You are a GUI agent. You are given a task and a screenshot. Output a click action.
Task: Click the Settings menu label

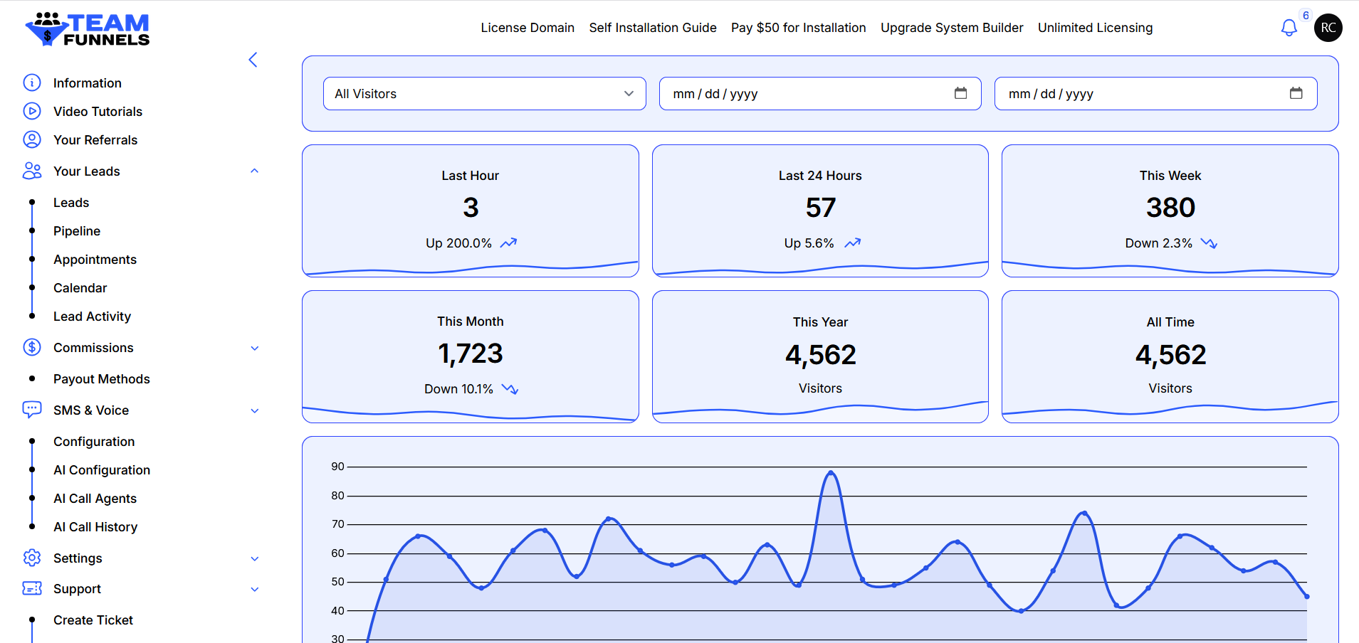pos(78,558)
